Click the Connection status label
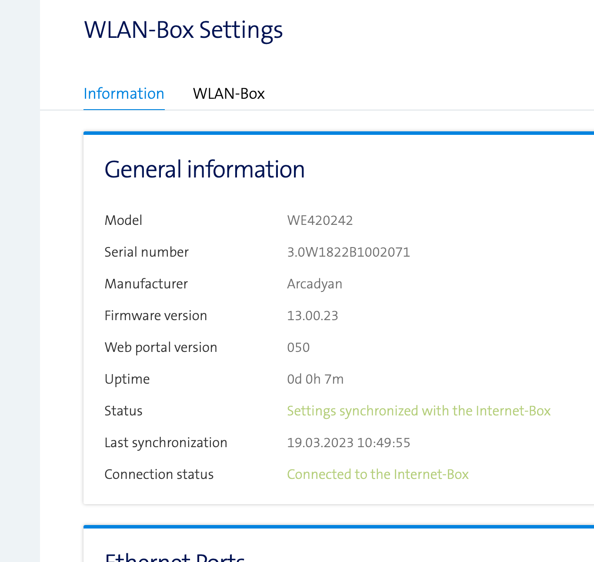Image resolution: width=594 pixels, height=562 pixels. click(x=159, y=475)
